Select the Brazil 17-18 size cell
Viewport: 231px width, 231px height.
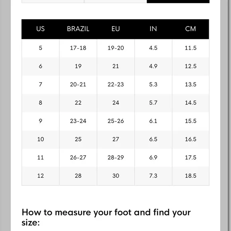coord(78,48)
